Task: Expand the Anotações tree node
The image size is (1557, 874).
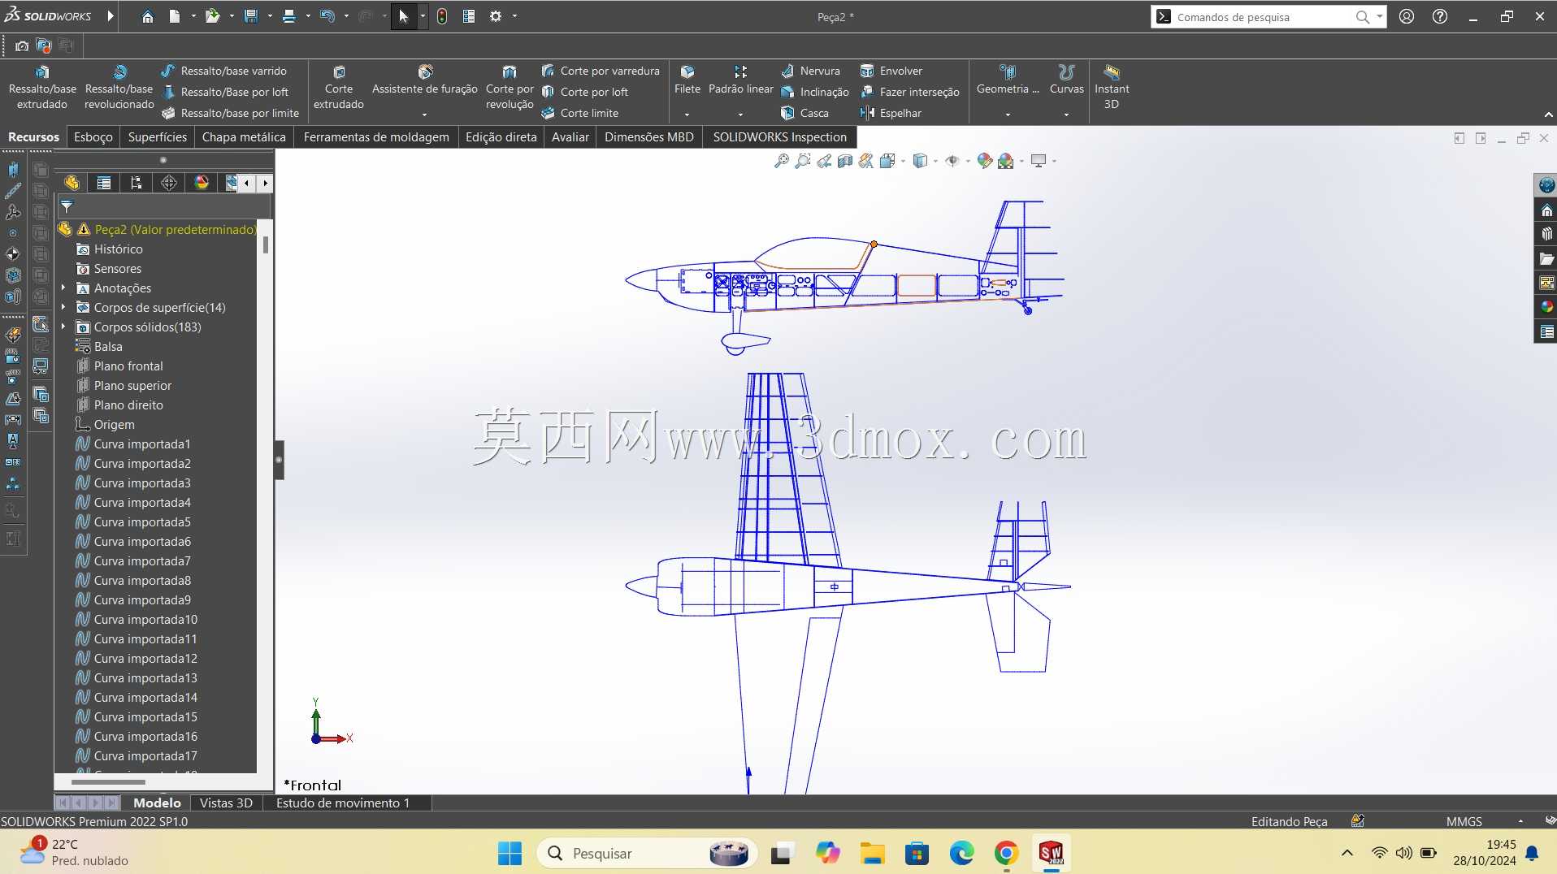Action: coord(63,288)
